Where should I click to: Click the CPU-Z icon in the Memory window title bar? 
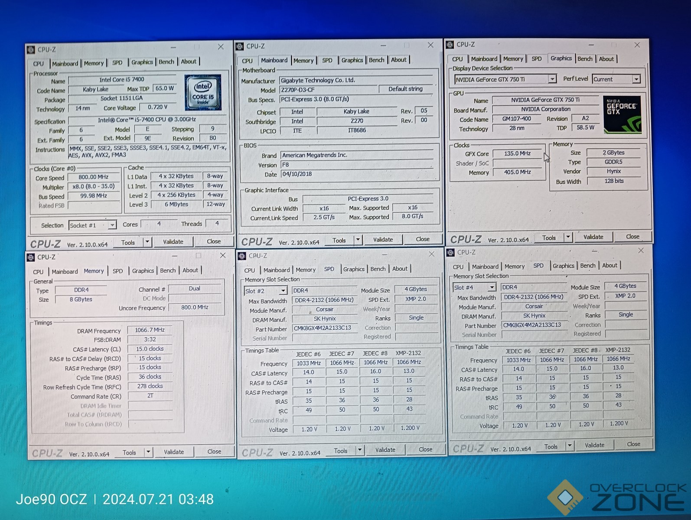click(31, 257)
